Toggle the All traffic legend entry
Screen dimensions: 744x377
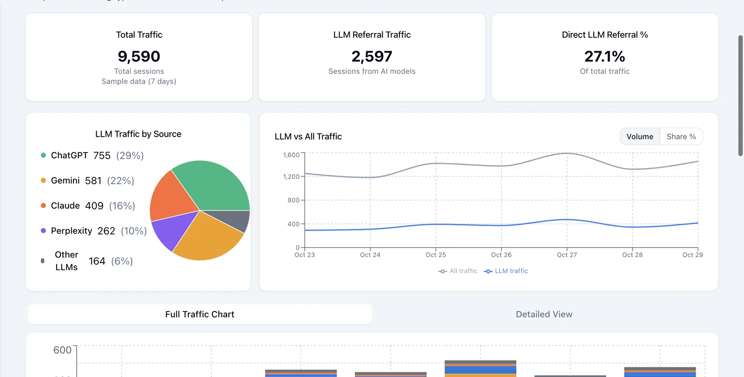pos(458,271)
